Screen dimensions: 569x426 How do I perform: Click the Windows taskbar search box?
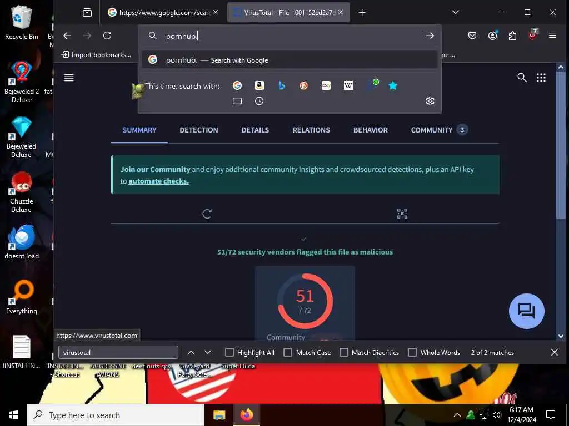(x=116, y=415)
